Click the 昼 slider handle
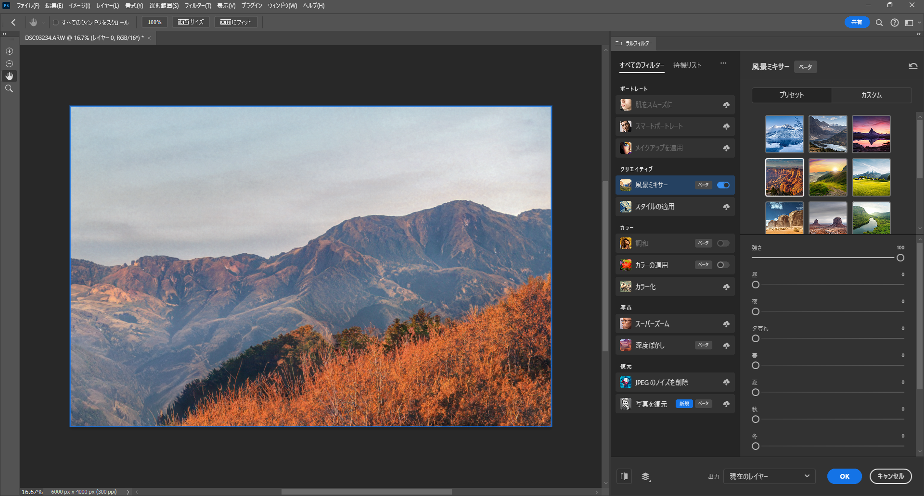The image size is (924, 496). coord(756,285)
